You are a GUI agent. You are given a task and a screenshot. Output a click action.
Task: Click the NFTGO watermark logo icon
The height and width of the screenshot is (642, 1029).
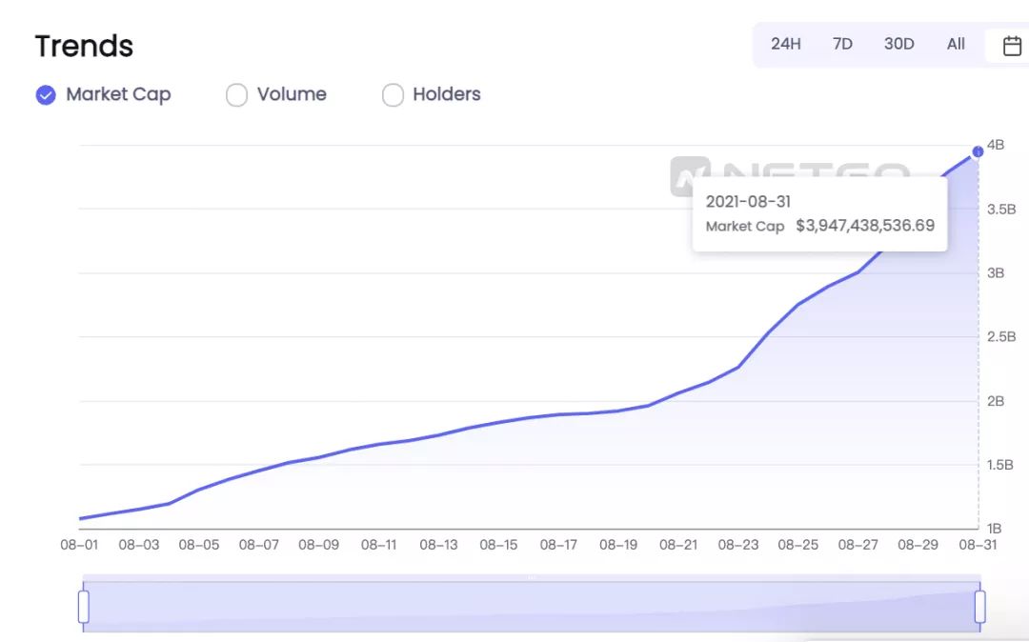click(x=691, y=176)
